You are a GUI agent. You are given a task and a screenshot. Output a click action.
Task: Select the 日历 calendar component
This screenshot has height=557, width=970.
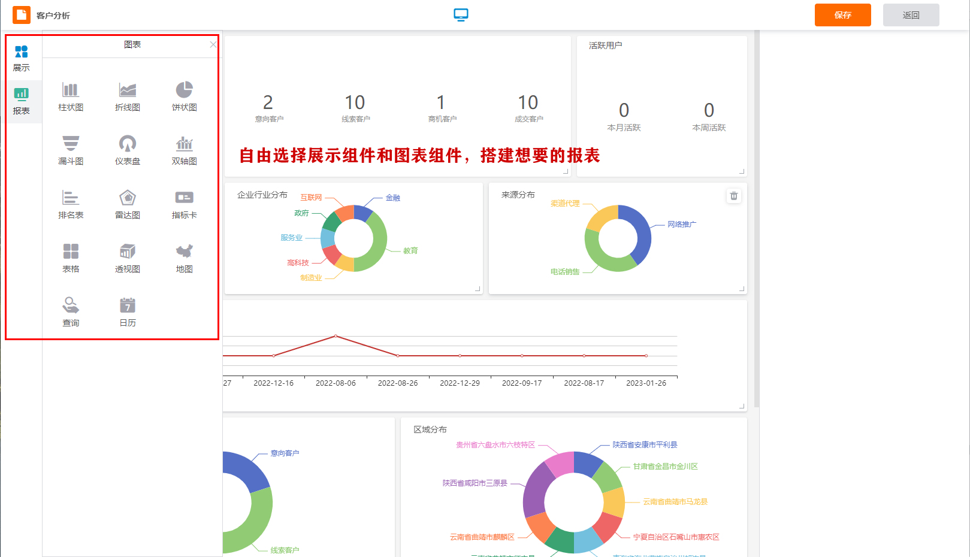126,311
